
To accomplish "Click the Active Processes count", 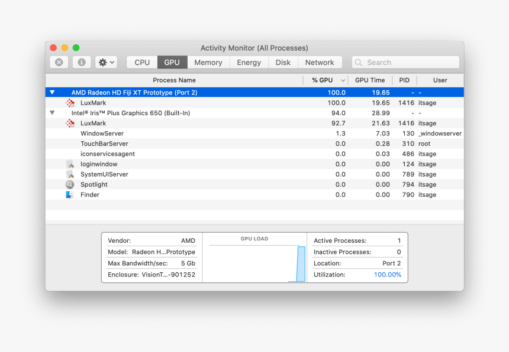I will (x=399, y=240).
